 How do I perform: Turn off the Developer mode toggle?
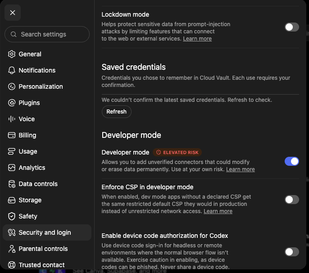tap(292, 161)
